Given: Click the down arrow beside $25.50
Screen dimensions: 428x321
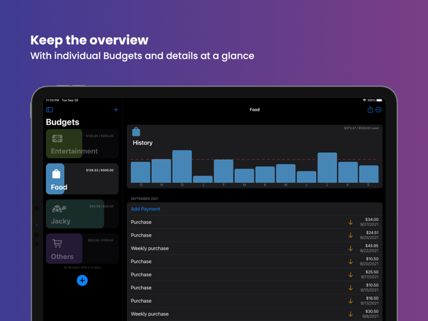Looking at the screenshot, I should 350,275.
